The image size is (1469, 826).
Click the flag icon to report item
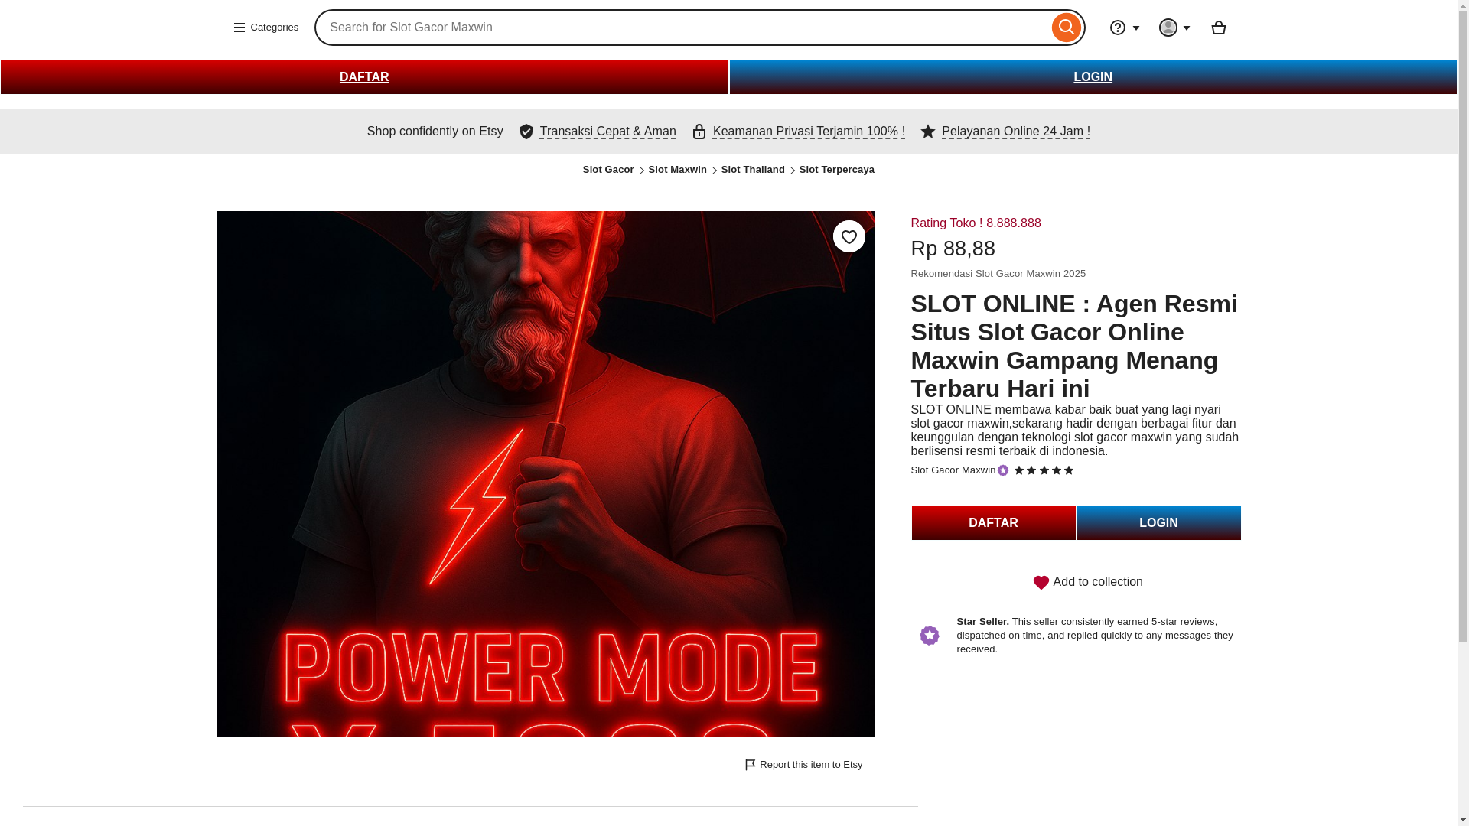(x=751, y=765)
